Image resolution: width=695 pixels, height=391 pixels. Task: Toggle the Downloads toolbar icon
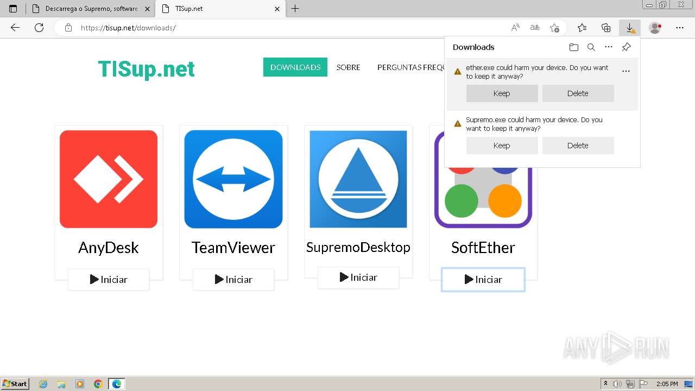click(630, 28)
